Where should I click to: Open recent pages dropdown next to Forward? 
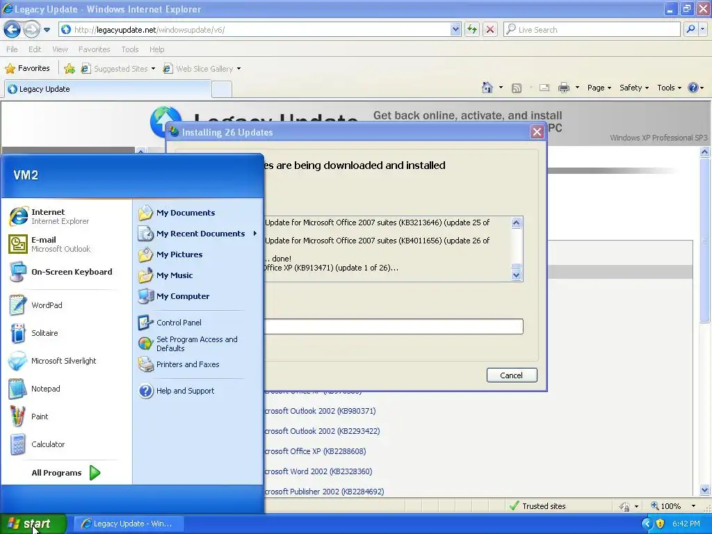(x=47, y=30)
